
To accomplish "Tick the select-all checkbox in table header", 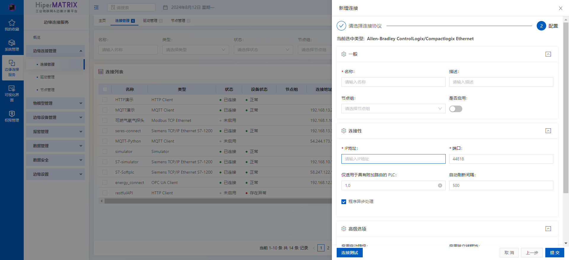I will tap(105, 89).
